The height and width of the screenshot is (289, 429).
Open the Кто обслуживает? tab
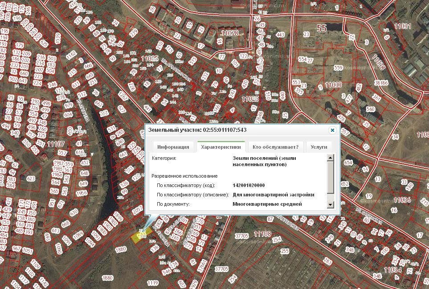275,147
